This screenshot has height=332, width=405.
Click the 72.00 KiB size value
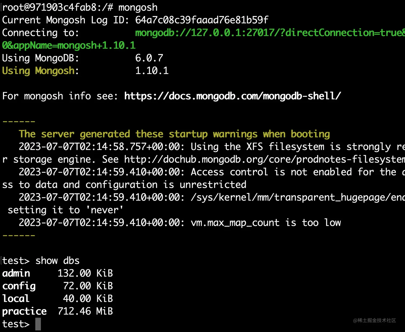tap(88, 286)
